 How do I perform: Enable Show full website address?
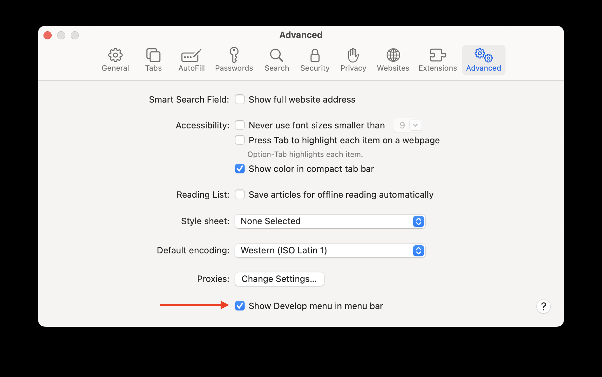(240, 99)
